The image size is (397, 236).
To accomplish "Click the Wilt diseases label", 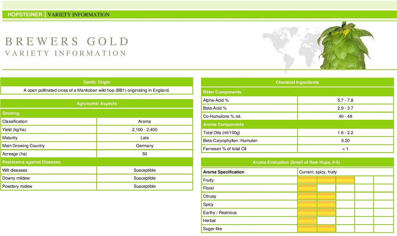I will tap(15, 170).
